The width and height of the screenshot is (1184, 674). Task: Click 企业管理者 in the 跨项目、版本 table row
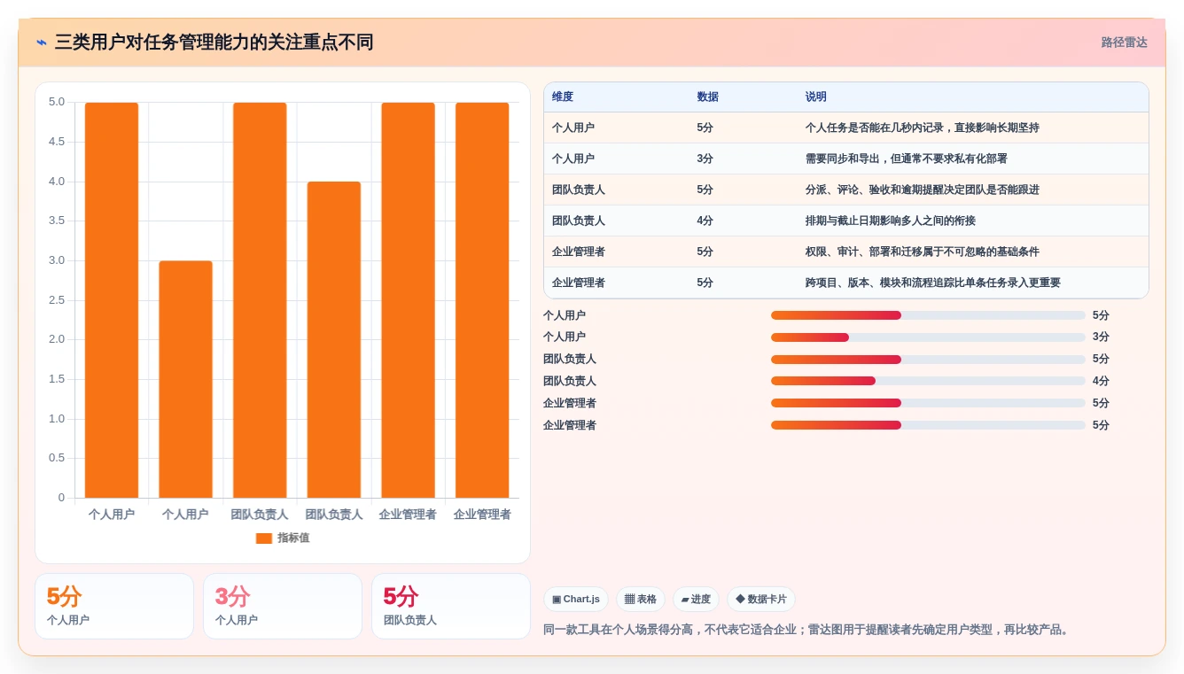click(x=579, y=283)
